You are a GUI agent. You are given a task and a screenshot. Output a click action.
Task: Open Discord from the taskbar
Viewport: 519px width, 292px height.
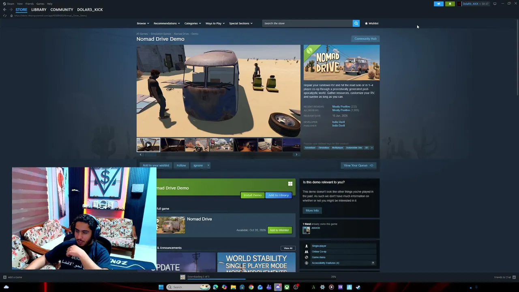point(278,287)
